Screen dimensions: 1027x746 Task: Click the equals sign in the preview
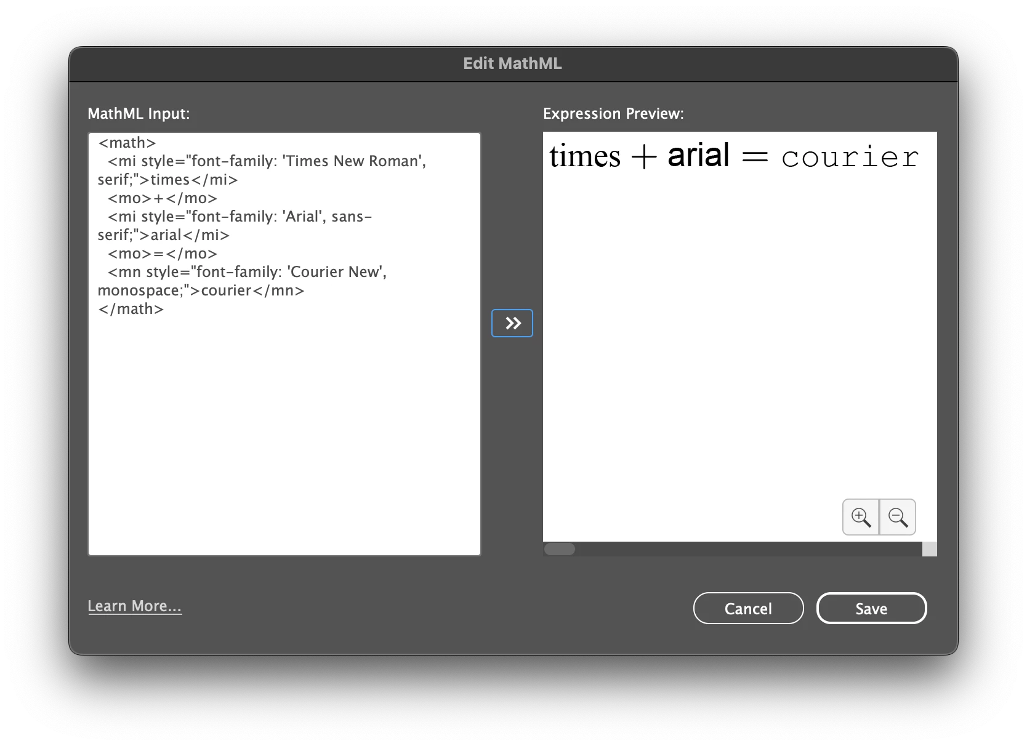click(755, 158)
